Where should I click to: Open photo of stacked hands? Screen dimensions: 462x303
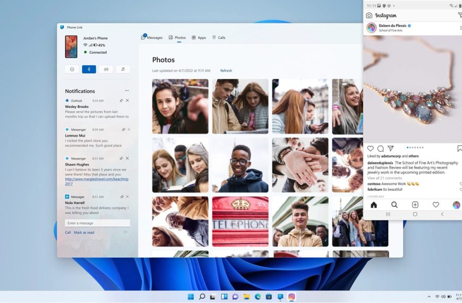point(300,165)
